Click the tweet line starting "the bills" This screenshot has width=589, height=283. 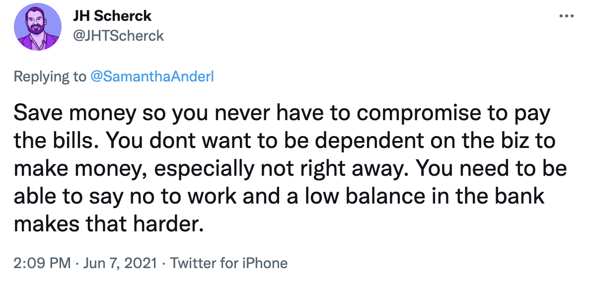click(285, 141)
